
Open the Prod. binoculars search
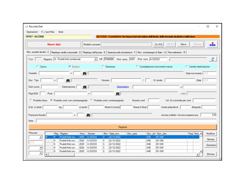pyautogui.click(x=118, y=94)
